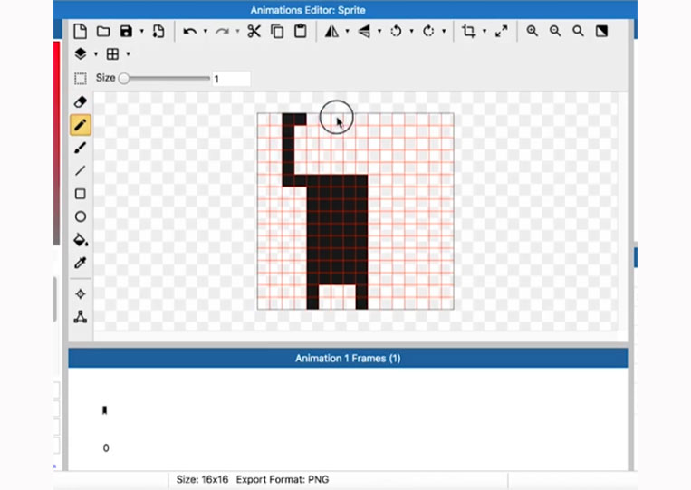Click the Export Format: PNG status text
The image size is (691, 490).
point(283,479)
